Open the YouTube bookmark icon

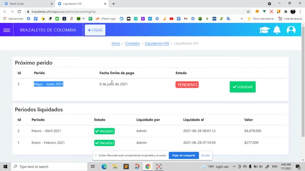point(172,19)
